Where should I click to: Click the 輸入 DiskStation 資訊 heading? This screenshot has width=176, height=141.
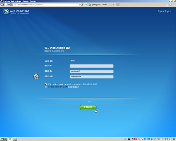[x=57, y=48]
